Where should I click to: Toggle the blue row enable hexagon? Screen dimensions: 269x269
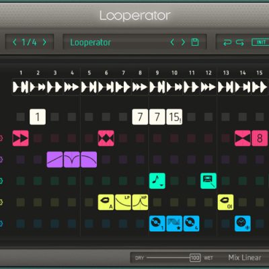[1, 223]
